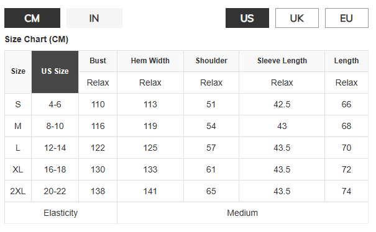Select UK sizing region
Viewport: 376px width, 232px height.
pos(297,18)
